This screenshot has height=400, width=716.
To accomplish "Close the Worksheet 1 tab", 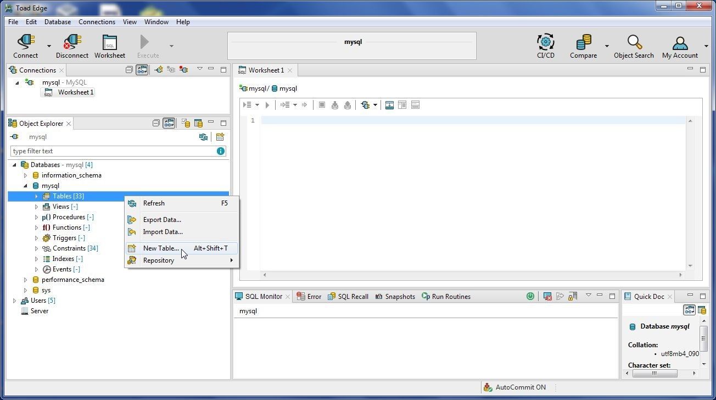I will [289, 70].
